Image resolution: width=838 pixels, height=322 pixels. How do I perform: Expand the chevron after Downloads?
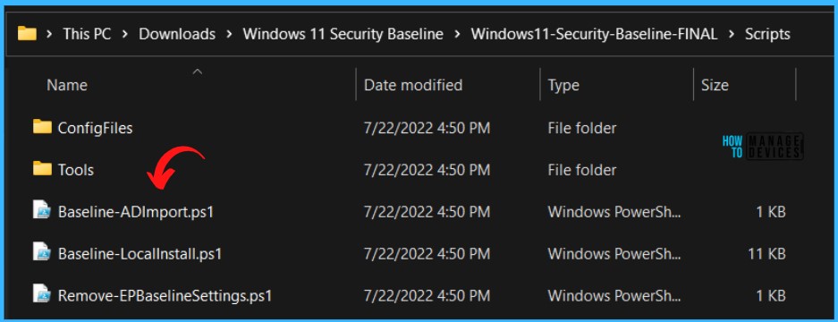[229, 34]
